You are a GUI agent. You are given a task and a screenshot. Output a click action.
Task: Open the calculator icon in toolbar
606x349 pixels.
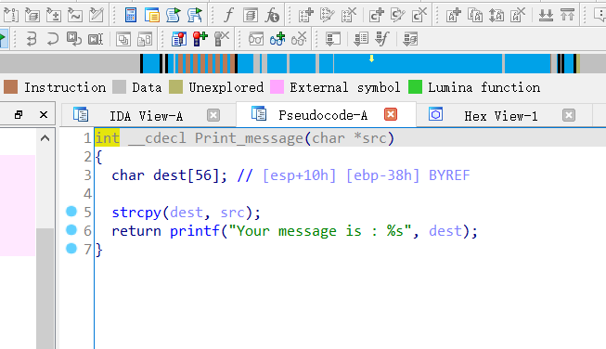[131, 15]
